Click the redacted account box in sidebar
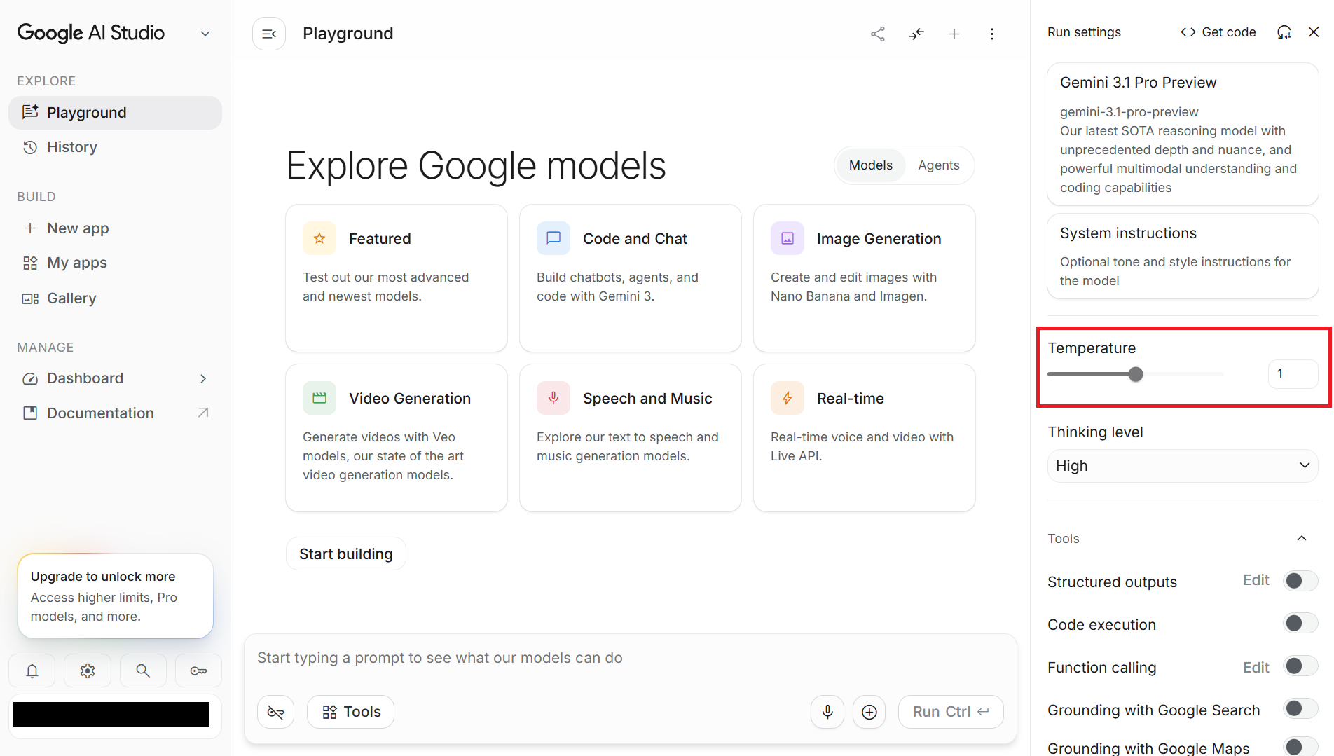Viewport: 1334px width, 756px height. [x=111, y=715]
